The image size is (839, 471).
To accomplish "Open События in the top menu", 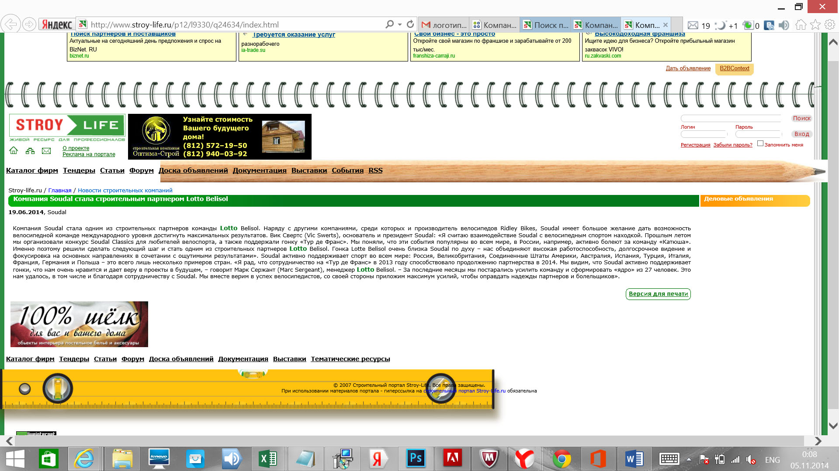I will (x=348, y=171).
